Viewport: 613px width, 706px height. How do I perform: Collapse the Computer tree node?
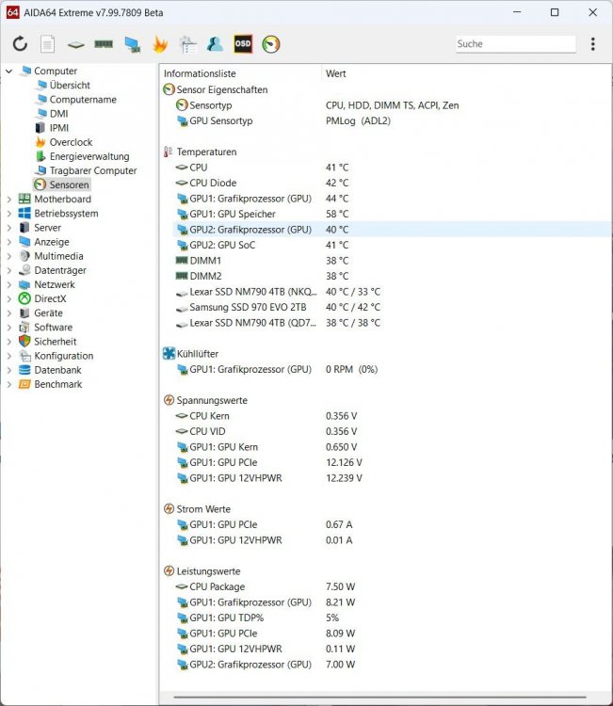[x=9, y=72]
